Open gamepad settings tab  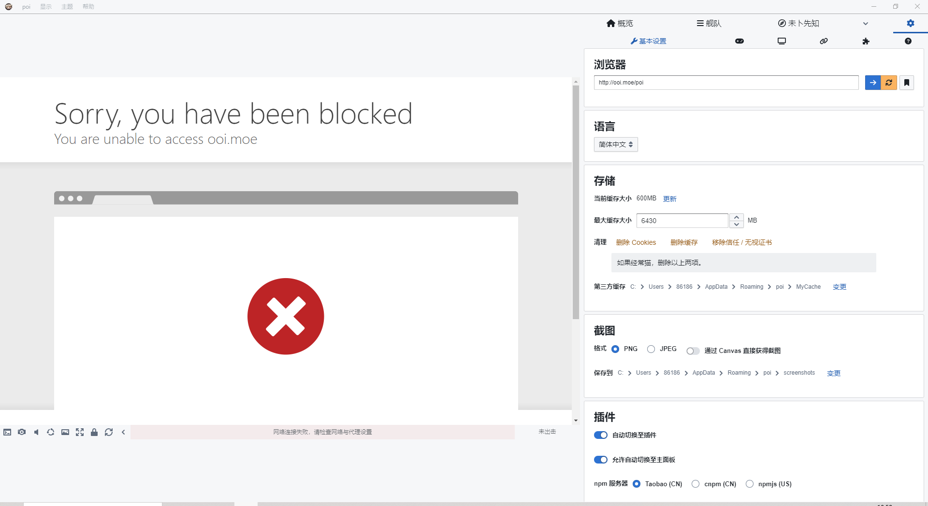[x=739, y=41]
